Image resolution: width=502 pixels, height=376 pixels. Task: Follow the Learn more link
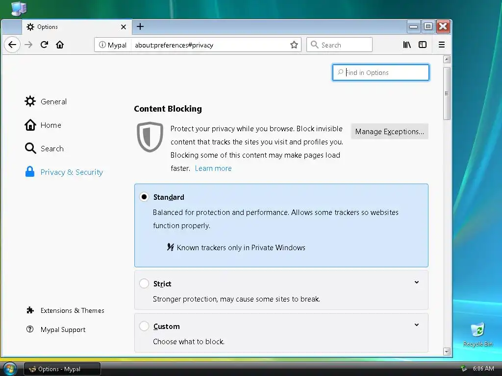click(x=213, y=168)
